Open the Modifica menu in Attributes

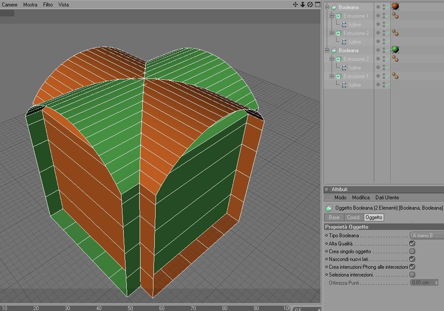click(361, 198)
